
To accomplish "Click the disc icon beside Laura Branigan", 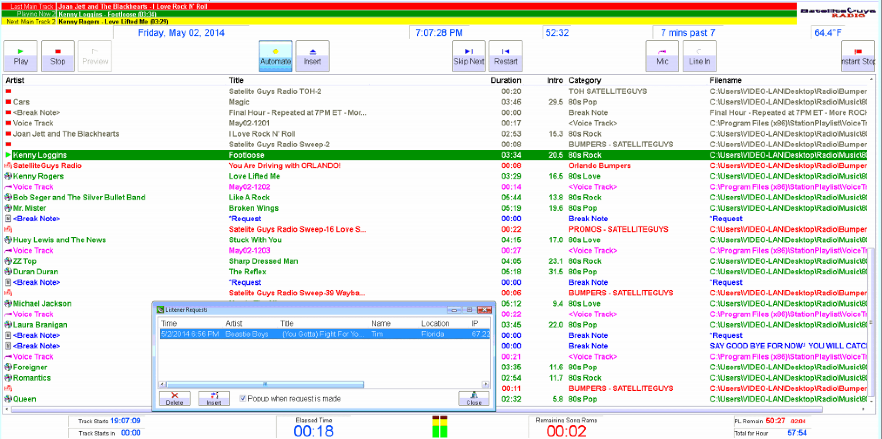I will coord(8,325).
